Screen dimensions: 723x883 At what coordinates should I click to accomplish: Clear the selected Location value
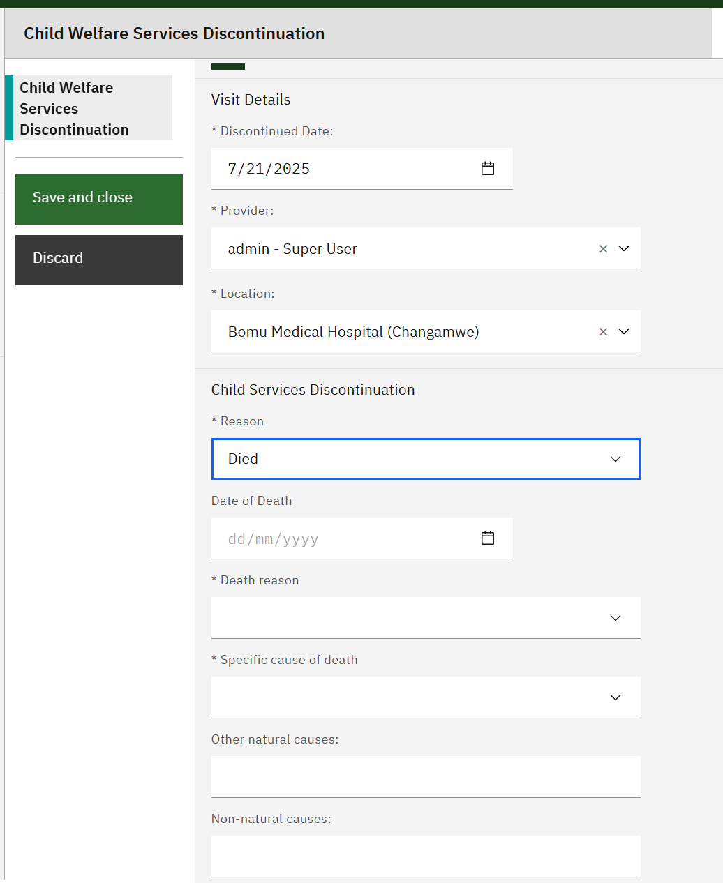604,331
